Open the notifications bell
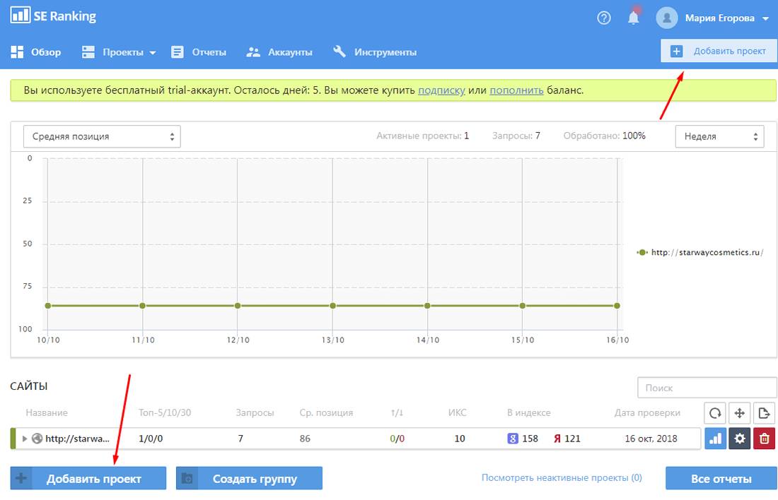This screenshot has width=778, height=500. click(x=633, y=18)
